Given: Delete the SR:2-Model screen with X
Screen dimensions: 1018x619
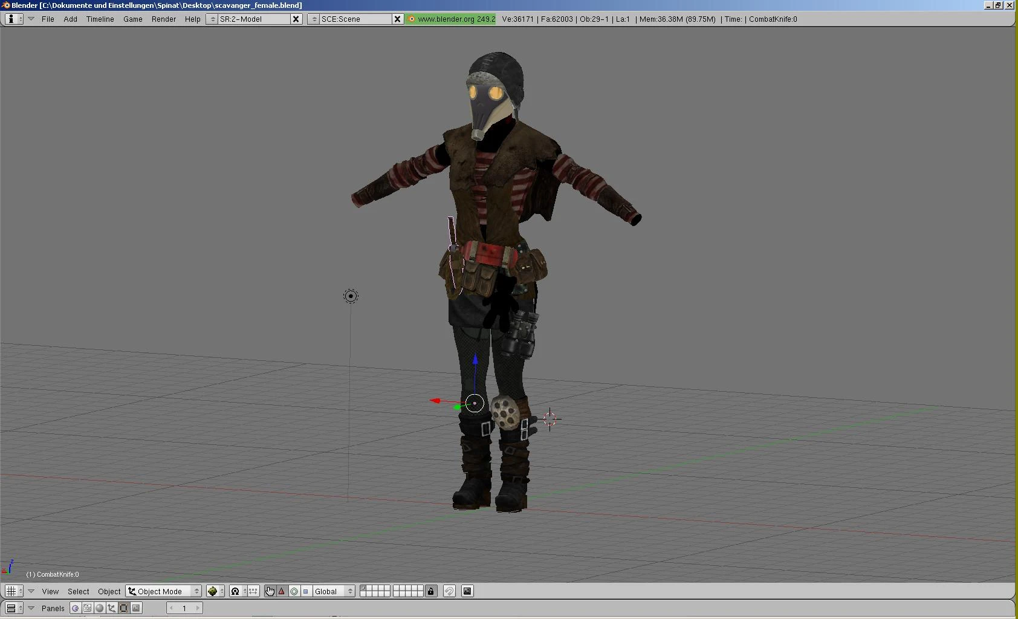Looking at the screenshot, I should [x=296, y=19].
